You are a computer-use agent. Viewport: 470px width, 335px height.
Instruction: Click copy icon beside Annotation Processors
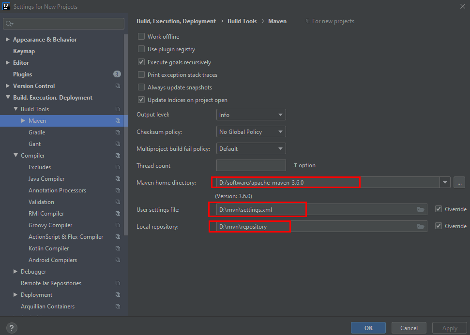118,190
